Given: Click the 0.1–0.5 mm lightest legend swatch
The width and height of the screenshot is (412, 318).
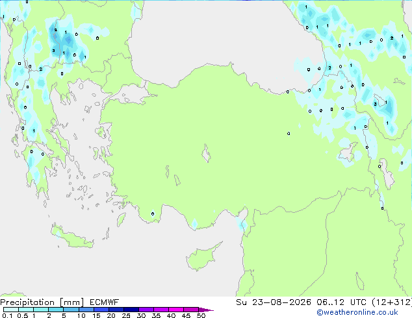Looking at the screenshot, I should pyautogui.click(x=11, y=310).
